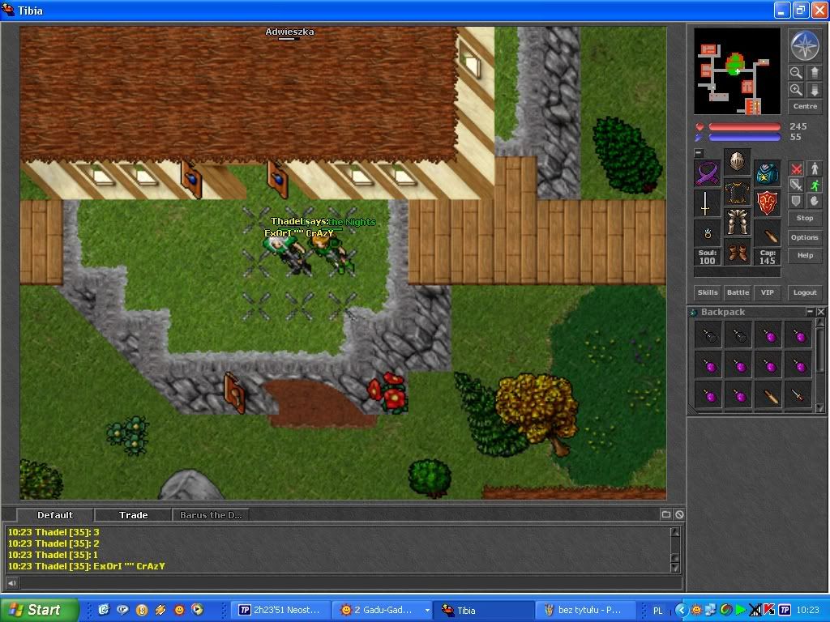Move minimap view one floor down

tap(814, 89)
